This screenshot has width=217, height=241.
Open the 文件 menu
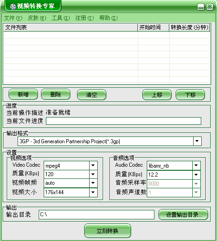[13, 18]
